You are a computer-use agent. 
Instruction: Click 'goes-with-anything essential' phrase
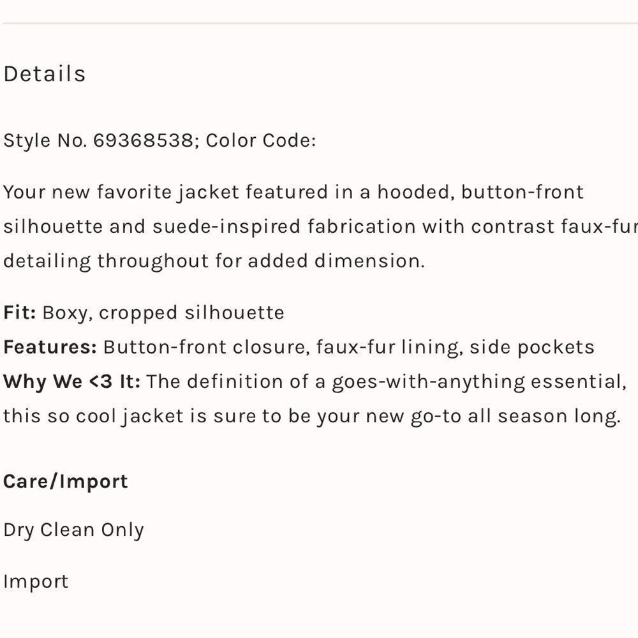479,382
